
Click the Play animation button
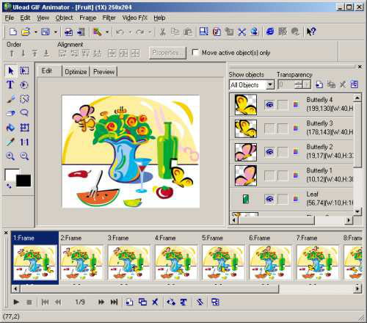pos(16,302)
